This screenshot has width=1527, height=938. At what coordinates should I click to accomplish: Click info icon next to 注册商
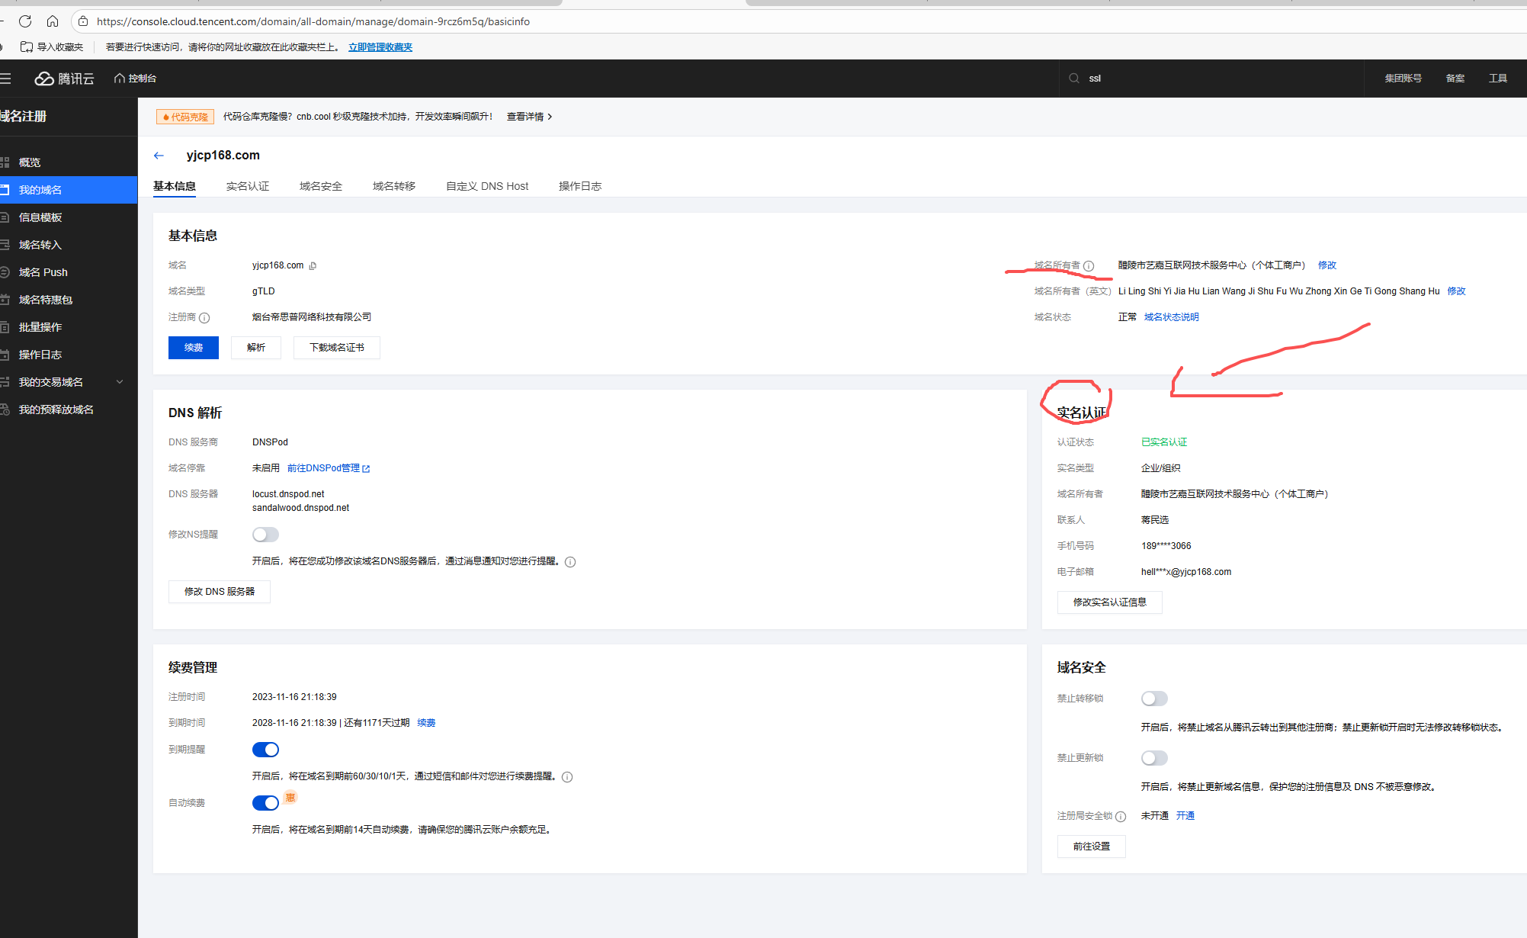tap(204, 318)
